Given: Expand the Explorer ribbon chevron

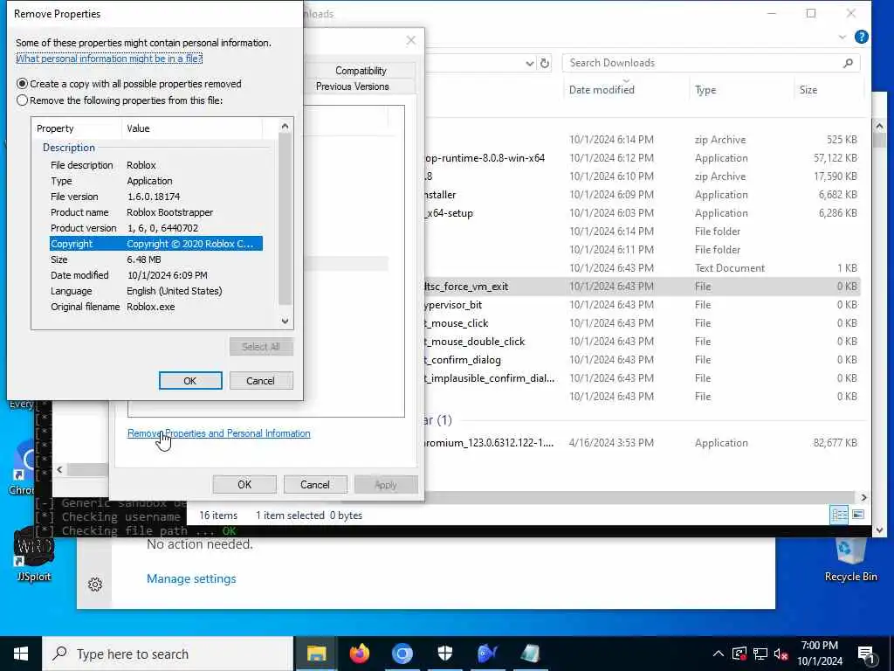Looking at the screenshot, I should point(842,37).
